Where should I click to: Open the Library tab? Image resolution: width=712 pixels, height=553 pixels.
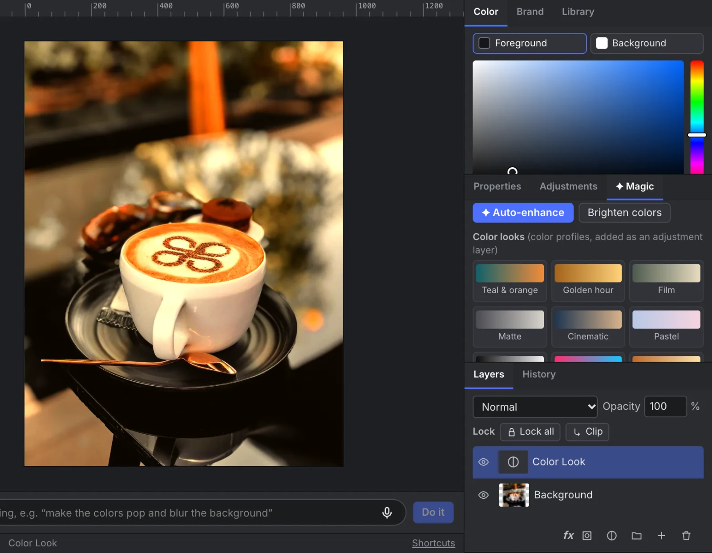[x=578, y=12]
